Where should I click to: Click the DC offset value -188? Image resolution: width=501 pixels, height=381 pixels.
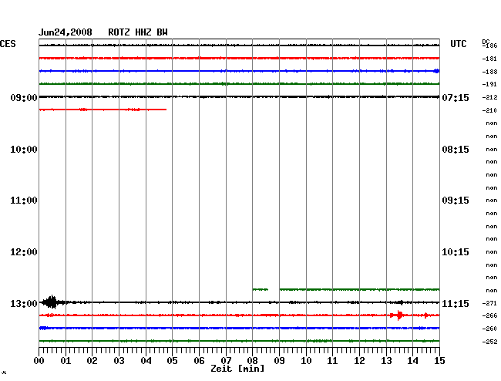tap(489, 72)
